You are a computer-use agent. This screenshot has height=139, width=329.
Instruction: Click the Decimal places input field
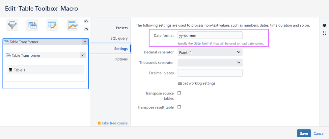pyautogui.click(x=210, y=73)
